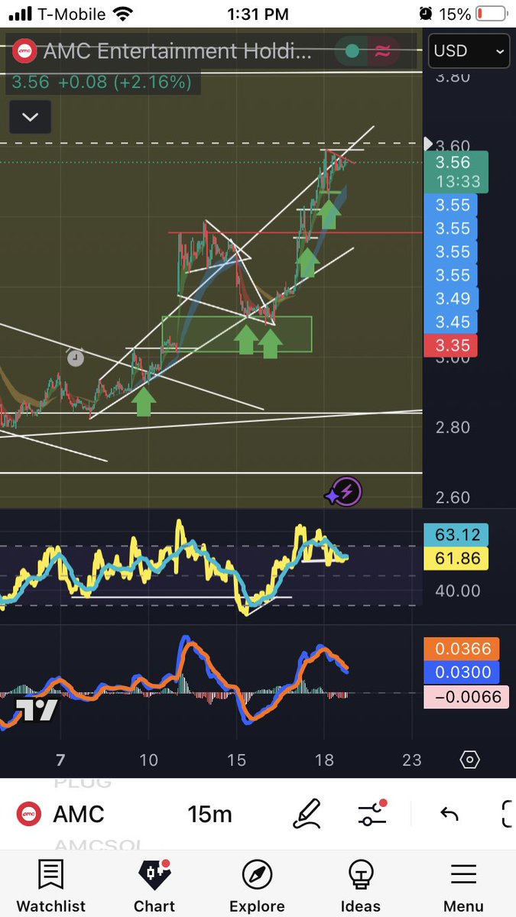Tap the 2.80 price axis label

point(453,427)
